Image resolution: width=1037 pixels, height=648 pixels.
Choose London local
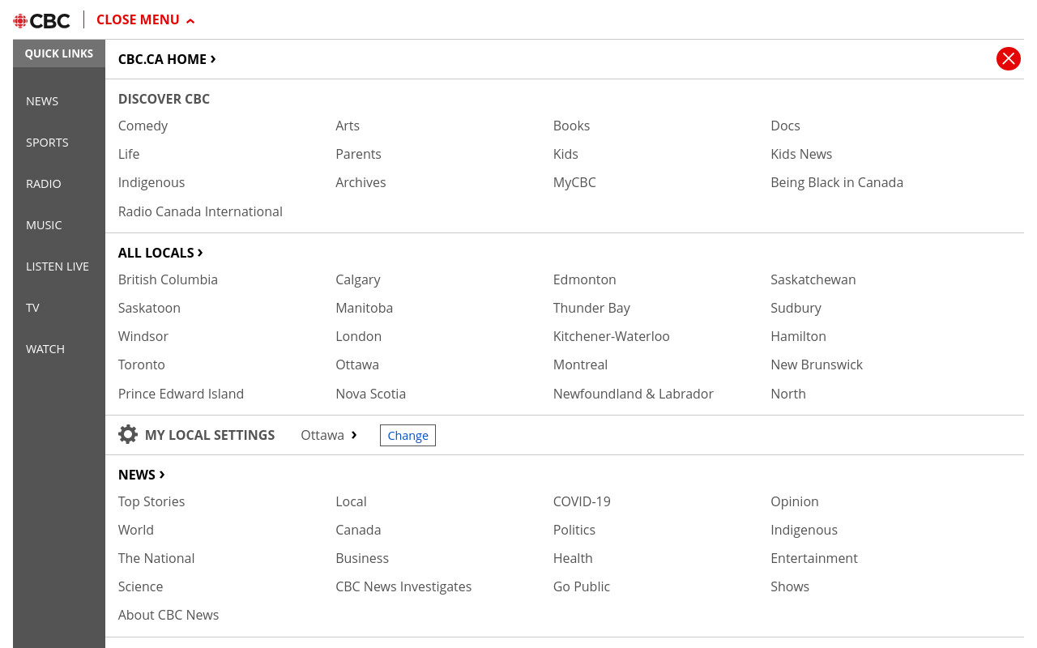tap(358, 336)
